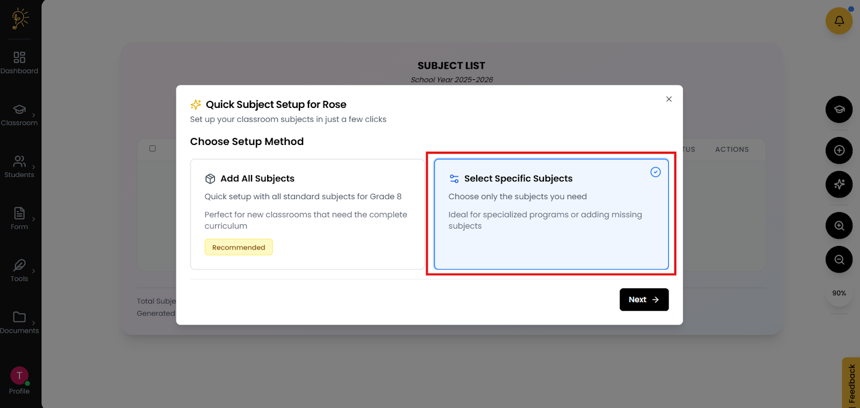Click the Next button
Image resolution: width=860 pixels, height=408 pixels.
pyautogui.click(x=643, y=300)
